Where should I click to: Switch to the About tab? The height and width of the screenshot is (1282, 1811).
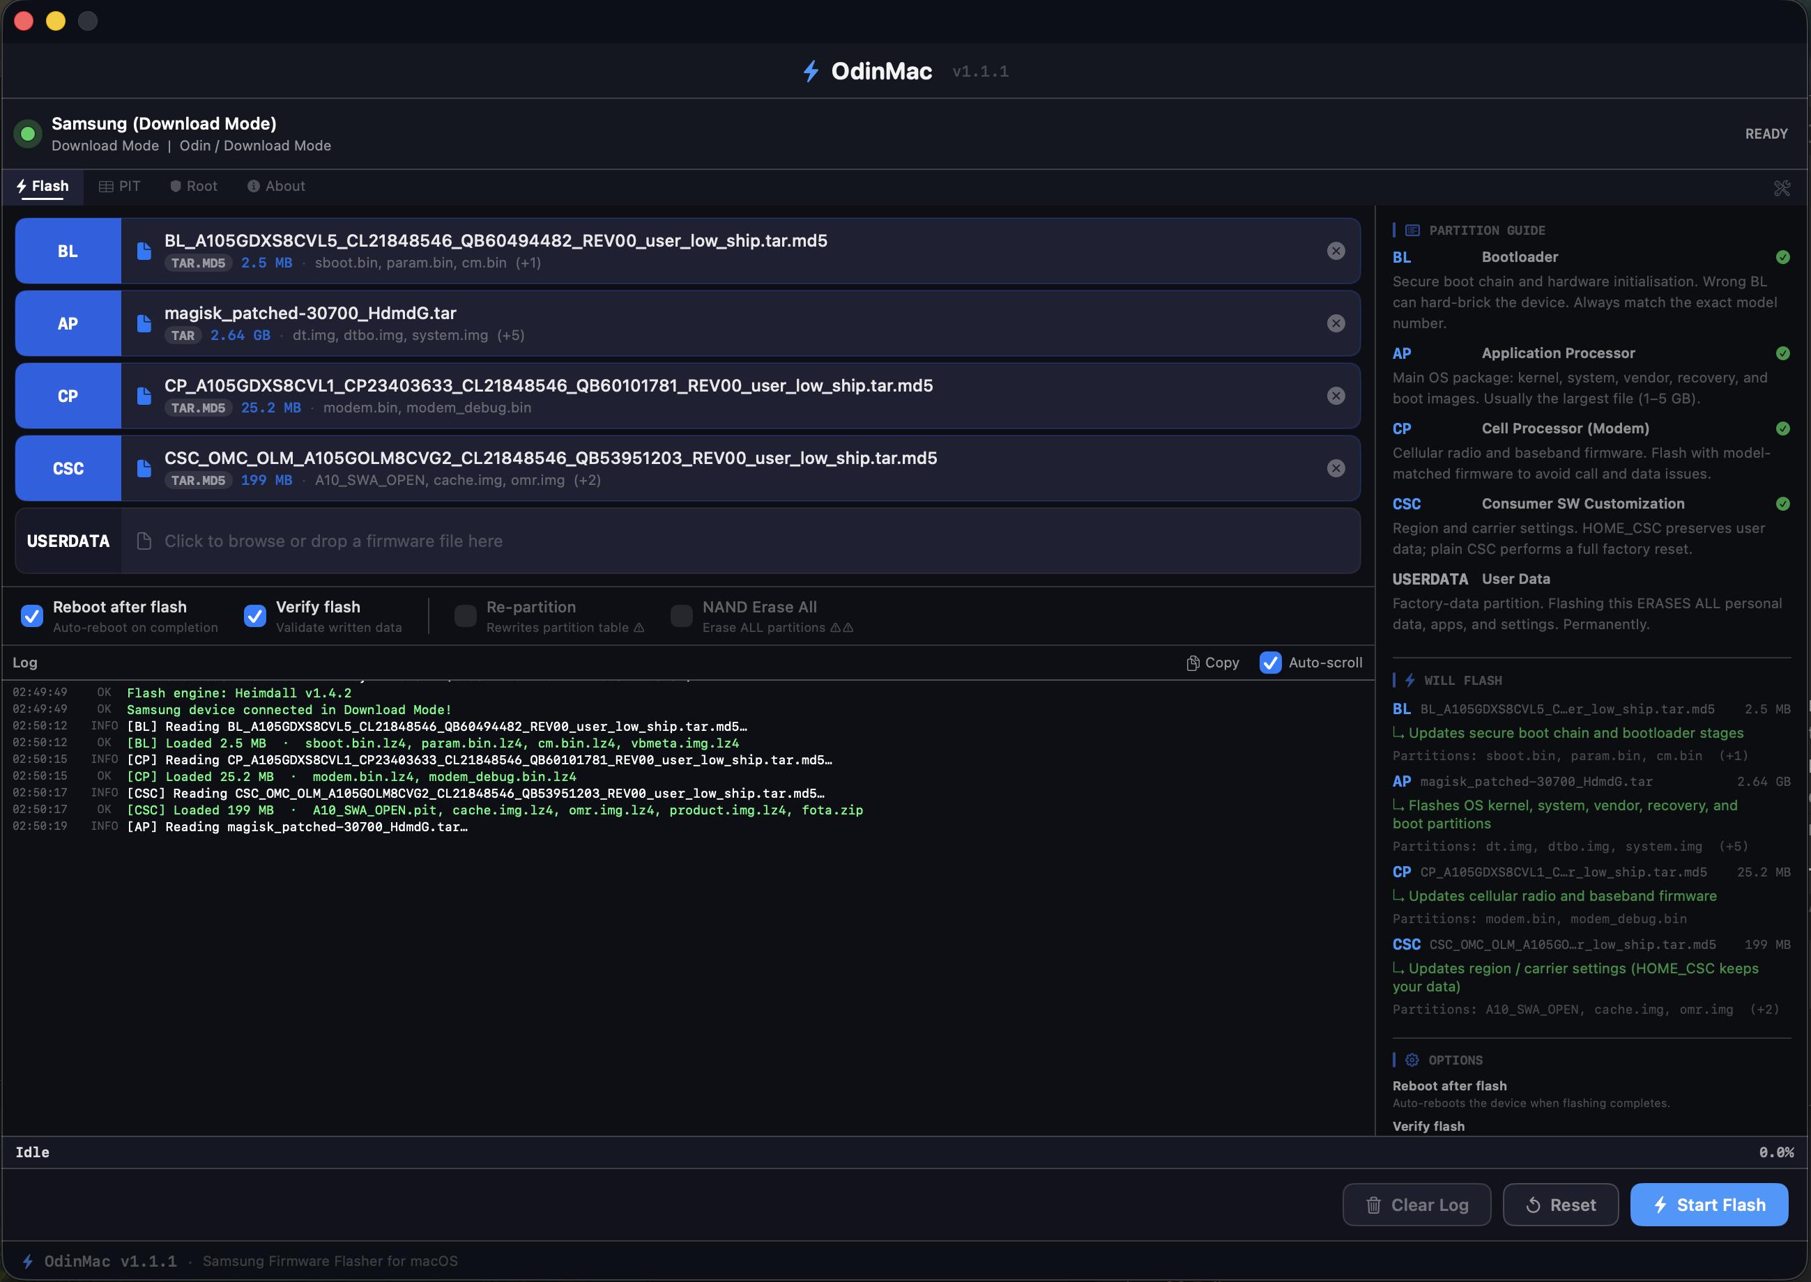(277, 186)
